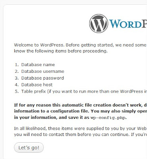Screen dimensions: 147x159
Task: Select the Database host list item
Action: pyautogui.click(x=37, y=85)
